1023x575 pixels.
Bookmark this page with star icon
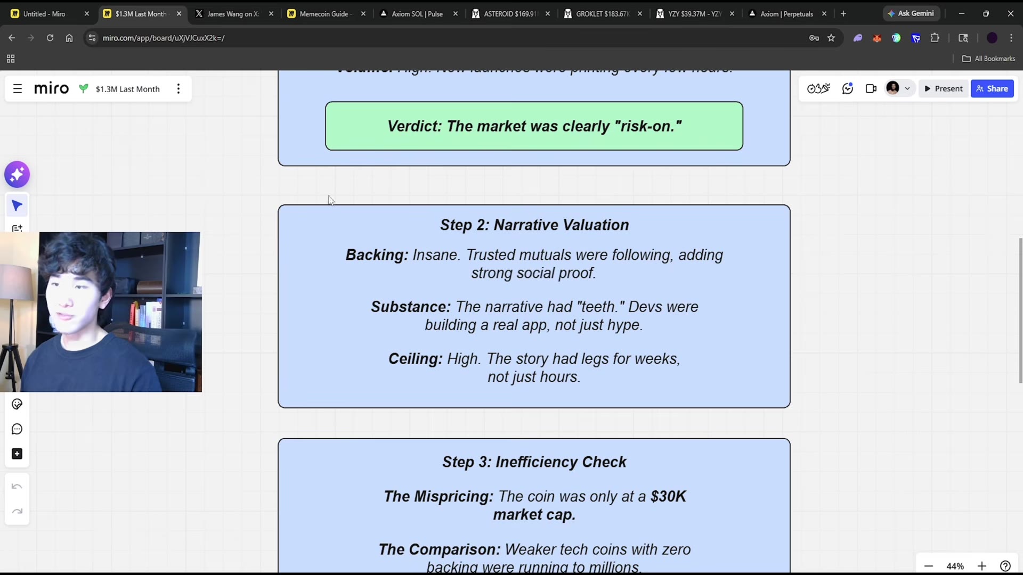coord(831,38)
